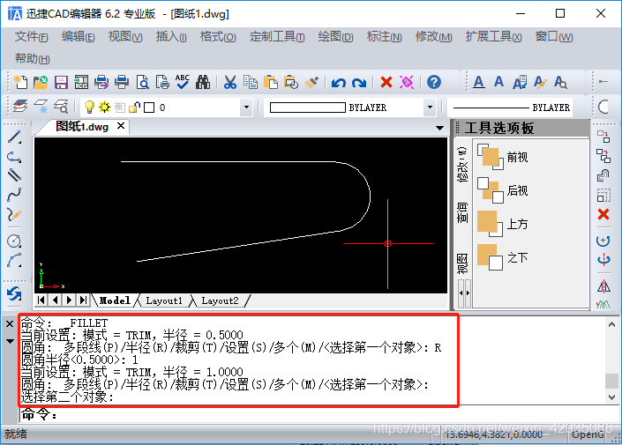The height and width of the screenshot is (445, 622).
Task: Jump to first layout tab arrow
Action: (41, 300)
